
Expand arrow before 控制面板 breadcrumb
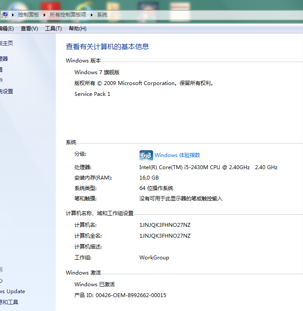pos(13,15)
